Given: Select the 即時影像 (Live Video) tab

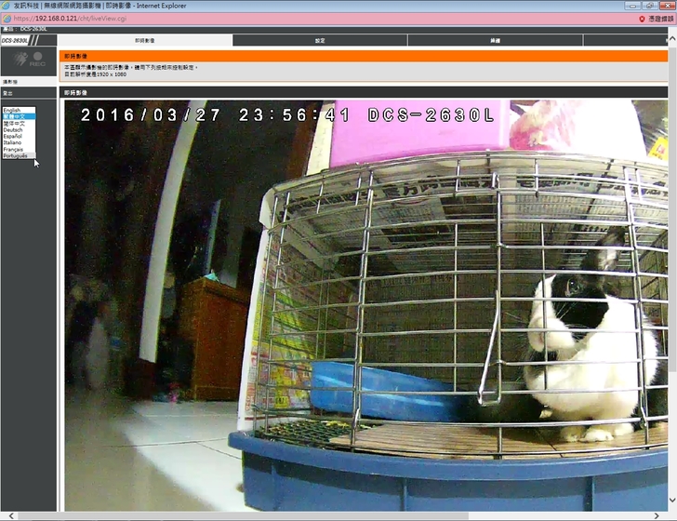Looking at the screenshot, I should click(145, 41).
